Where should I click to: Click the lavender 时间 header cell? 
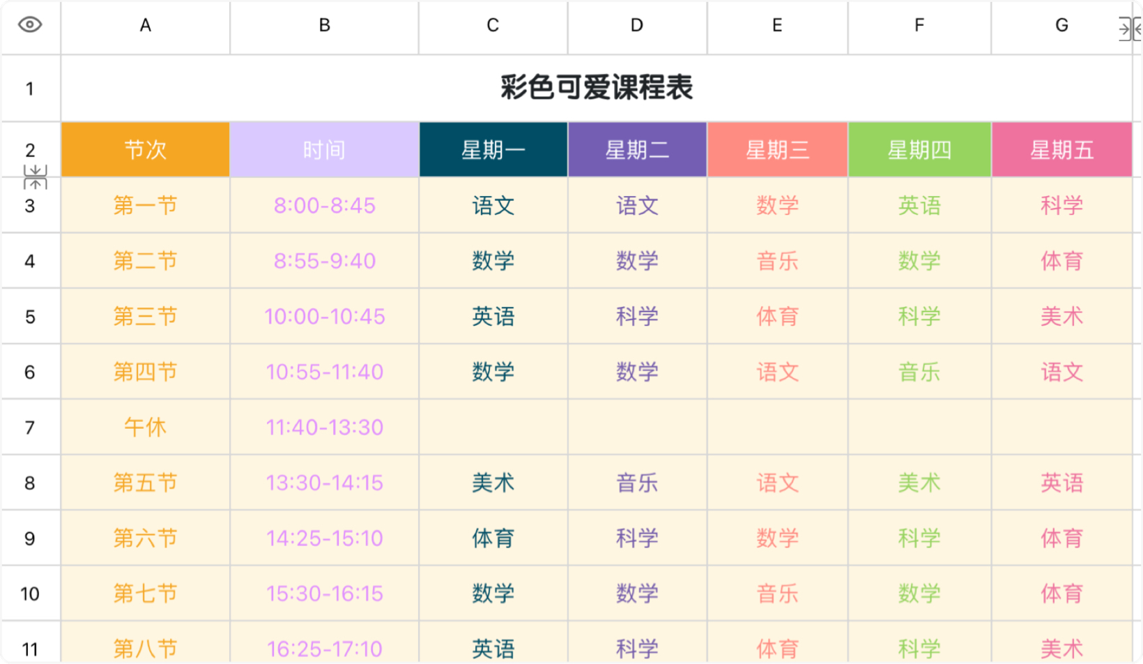[x=324, y=150]
